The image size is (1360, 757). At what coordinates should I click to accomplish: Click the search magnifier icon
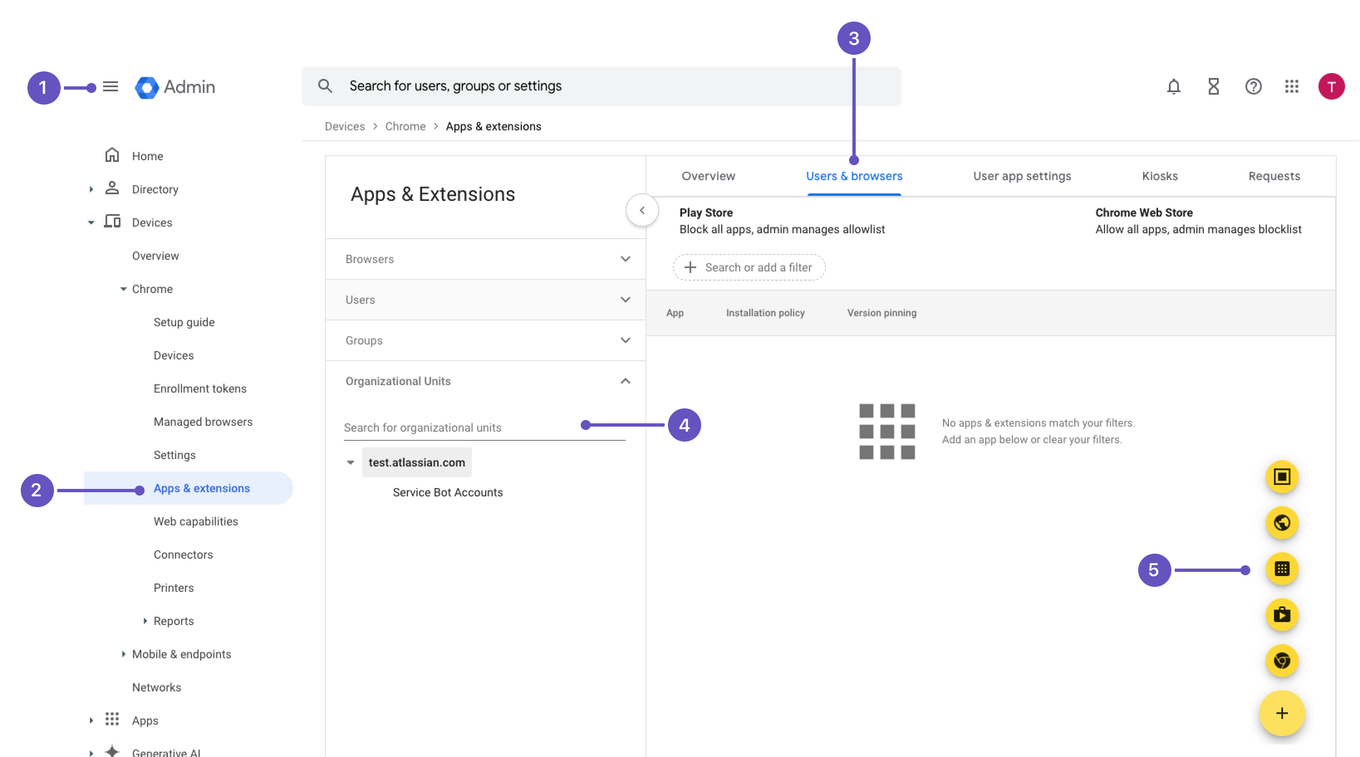pos(325,86)
